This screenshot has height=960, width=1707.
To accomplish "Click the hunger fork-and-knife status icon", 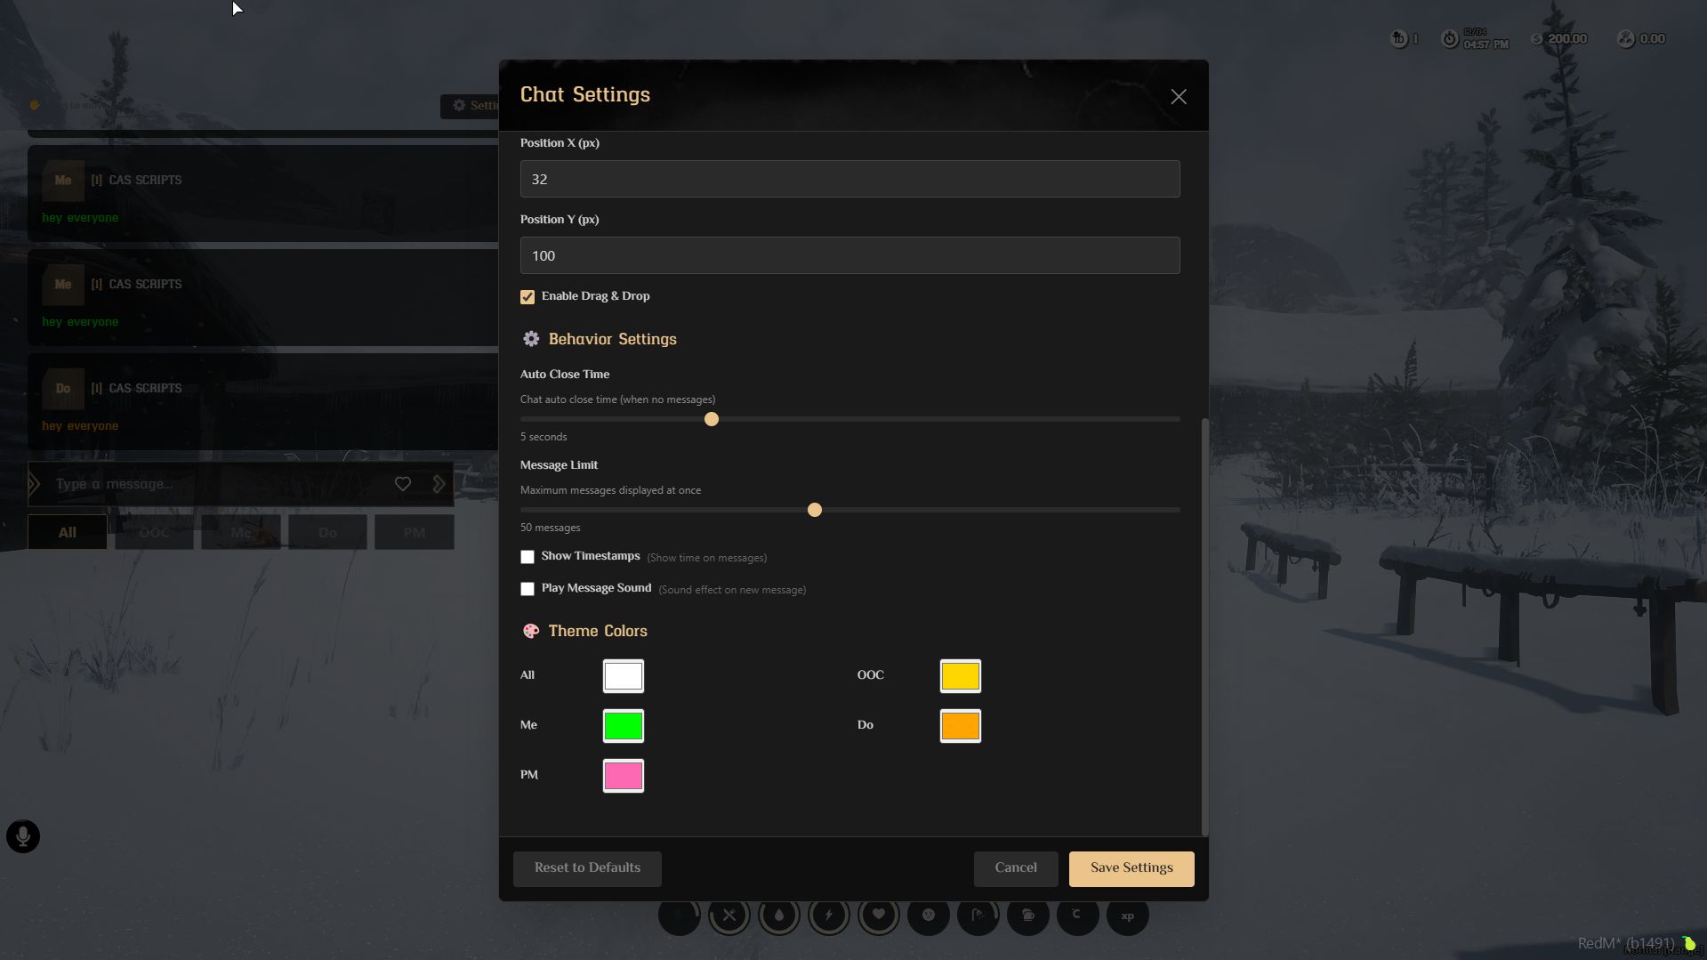I will pos(729,915).
